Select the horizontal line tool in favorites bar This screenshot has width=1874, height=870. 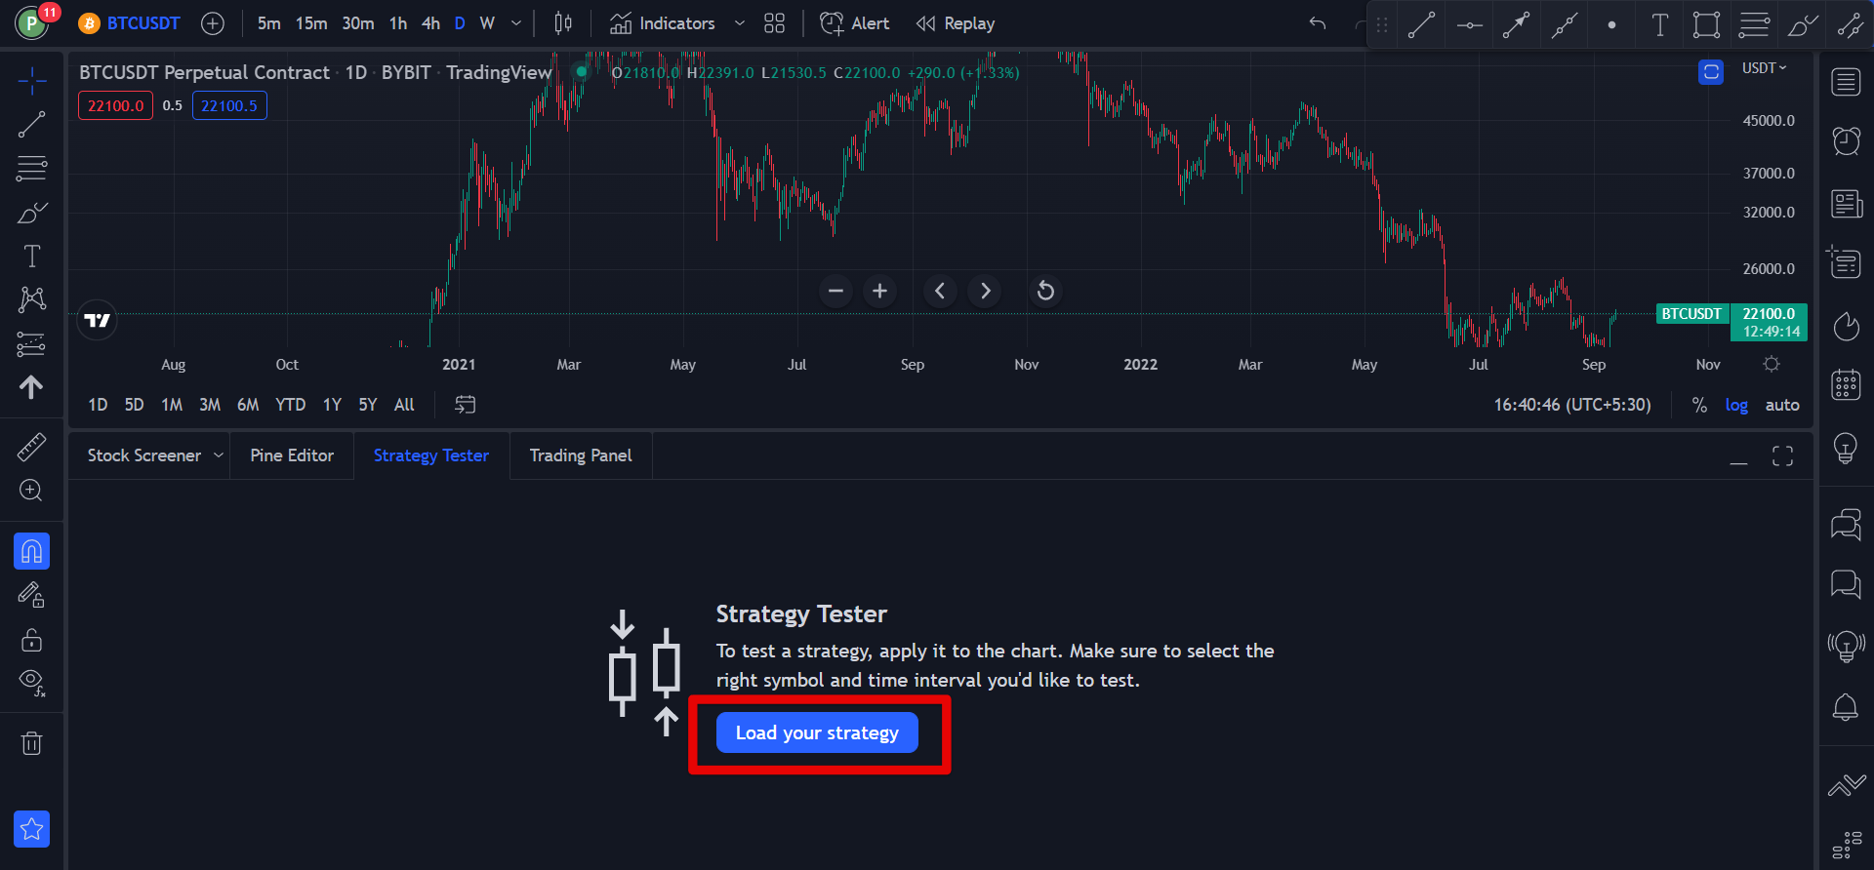coord(1469,25)
